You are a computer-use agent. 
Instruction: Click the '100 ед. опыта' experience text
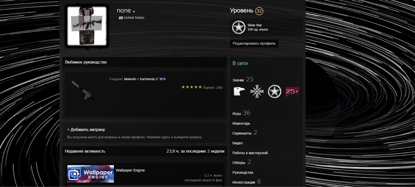pyautogui.click(x=258, y=29)
